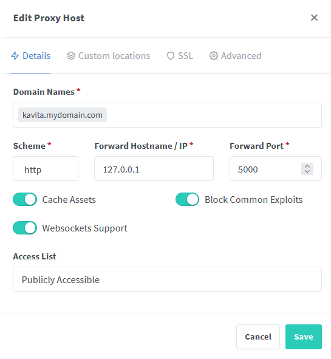
Task: Go to the Advanced tab
Action: pos(235,56)
